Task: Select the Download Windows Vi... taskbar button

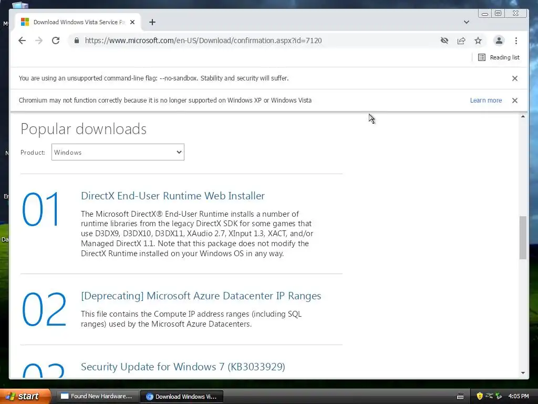Action: pyautogui.click(x=182, y=397)
